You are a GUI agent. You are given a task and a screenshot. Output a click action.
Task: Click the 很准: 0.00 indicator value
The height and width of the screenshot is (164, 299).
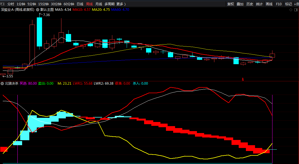[x=123, y=84]
